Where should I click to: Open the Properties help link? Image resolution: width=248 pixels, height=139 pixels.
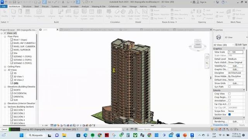(220, 125)
